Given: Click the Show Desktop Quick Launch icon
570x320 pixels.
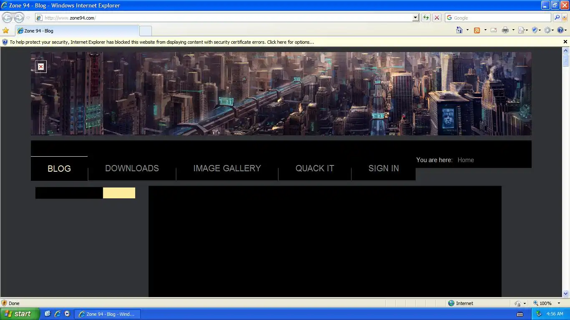Looking at the screenshot, I should pos(48,314).
